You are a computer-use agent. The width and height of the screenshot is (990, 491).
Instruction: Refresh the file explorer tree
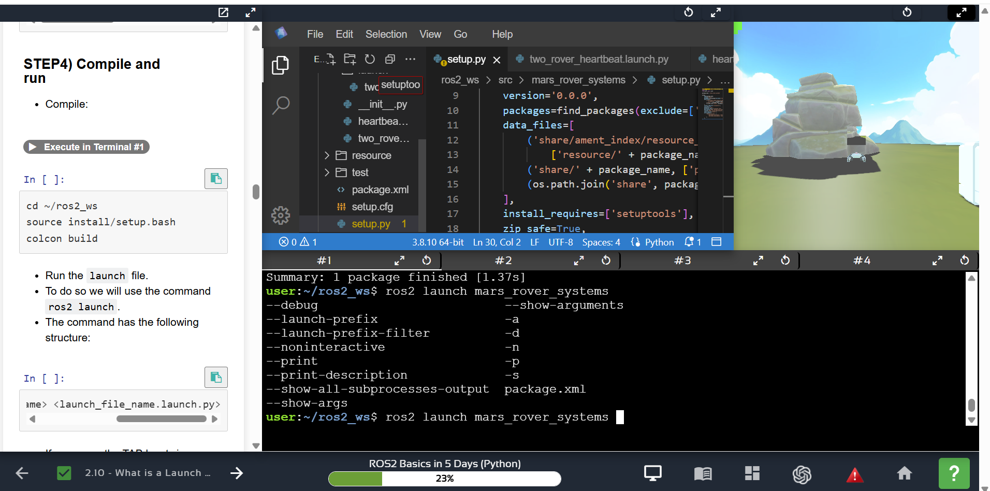click(x=370, y=59)
